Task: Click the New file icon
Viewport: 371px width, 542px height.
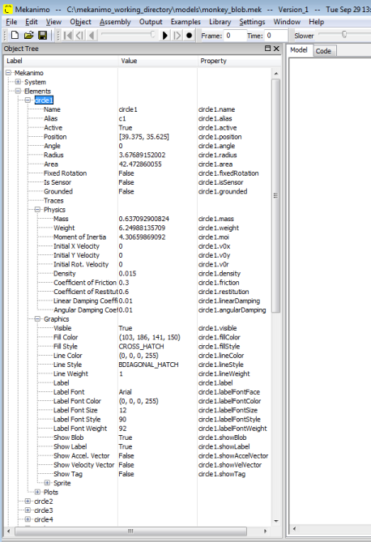Action: click(15, 36)
